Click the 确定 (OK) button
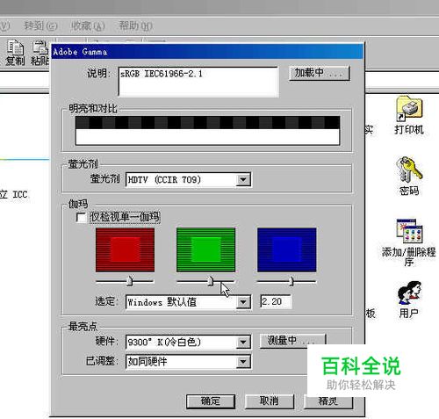This screenshot has width=439, height=419. [211, 401]
